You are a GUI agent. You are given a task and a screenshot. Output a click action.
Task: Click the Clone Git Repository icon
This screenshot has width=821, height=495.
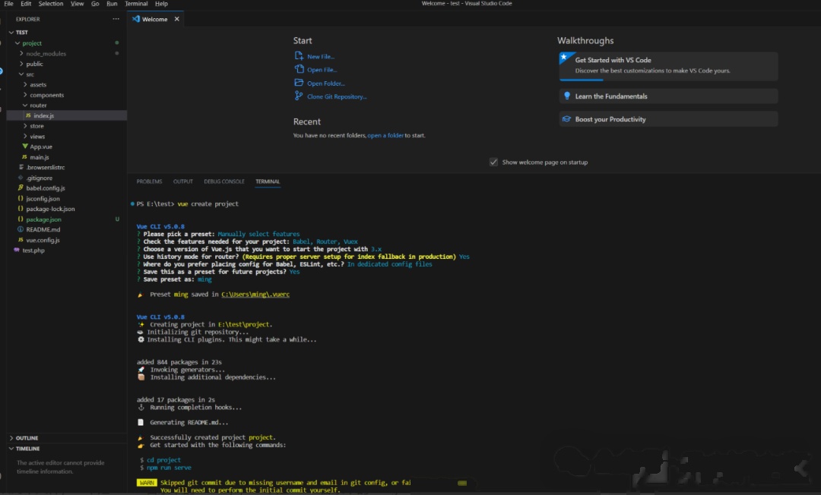tap(299, 96)
